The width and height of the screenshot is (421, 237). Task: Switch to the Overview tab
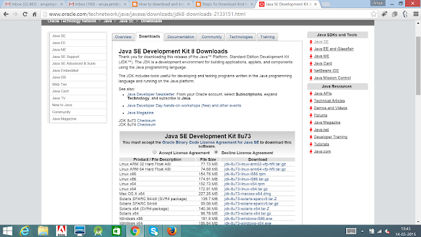[x=123, y=37]
